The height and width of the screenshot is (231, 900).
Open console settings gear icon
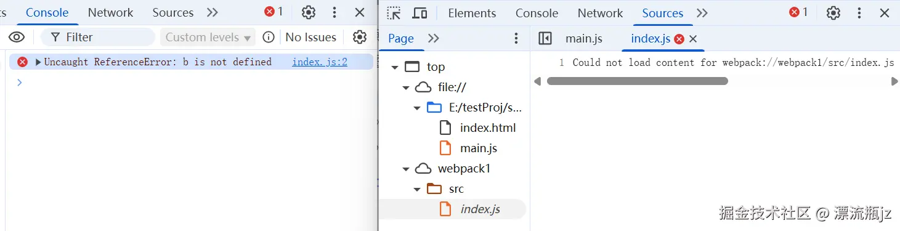click(x=360, y=37)
